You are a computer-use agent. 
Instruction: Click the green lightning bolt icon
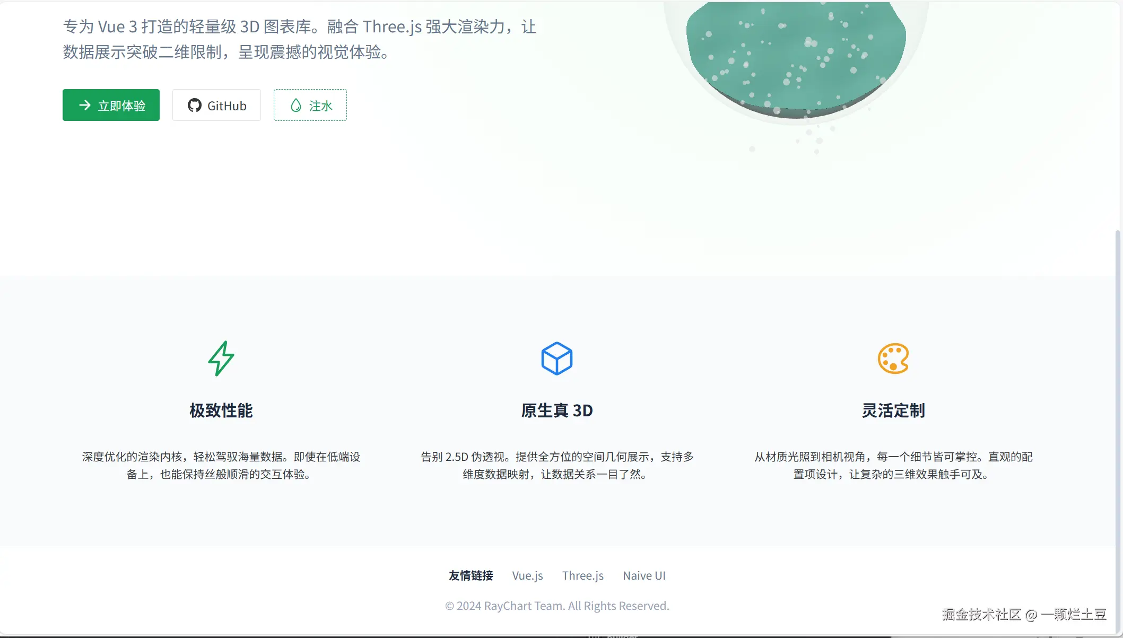point(221,359)
